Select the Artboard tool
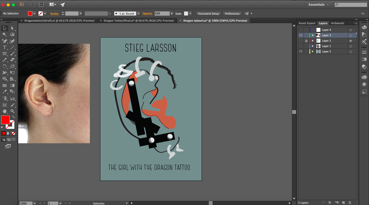369x205 pixels. point(5,105)
